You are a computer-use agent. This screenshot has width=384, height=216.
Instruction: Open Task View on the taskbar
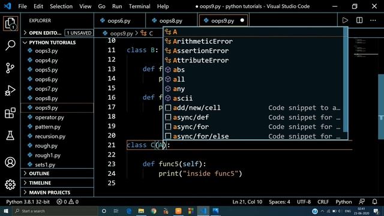coord(116,211)
